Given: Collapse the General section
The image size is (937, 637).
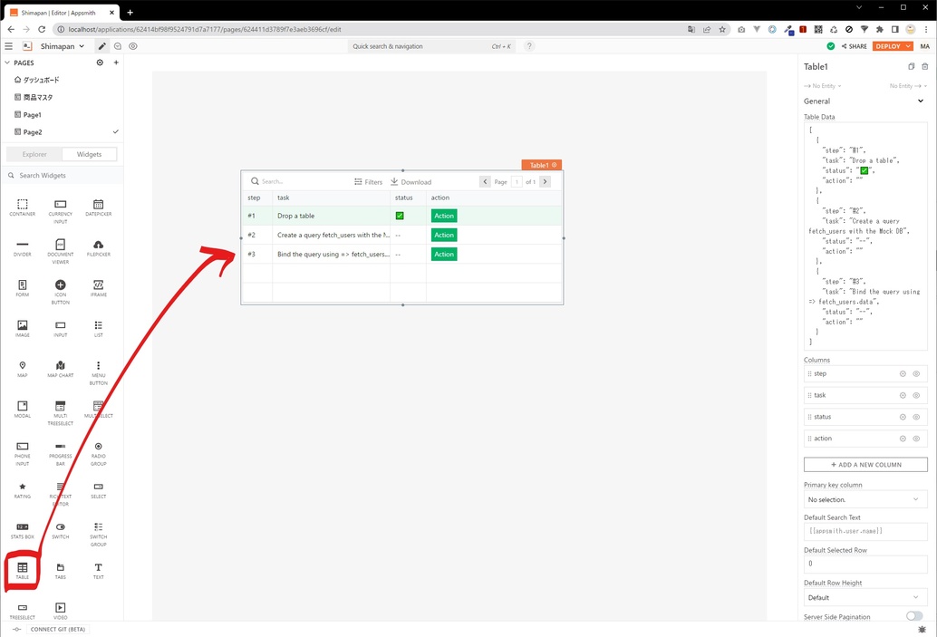Looking at the screenshot, I should tap(921, 101).
